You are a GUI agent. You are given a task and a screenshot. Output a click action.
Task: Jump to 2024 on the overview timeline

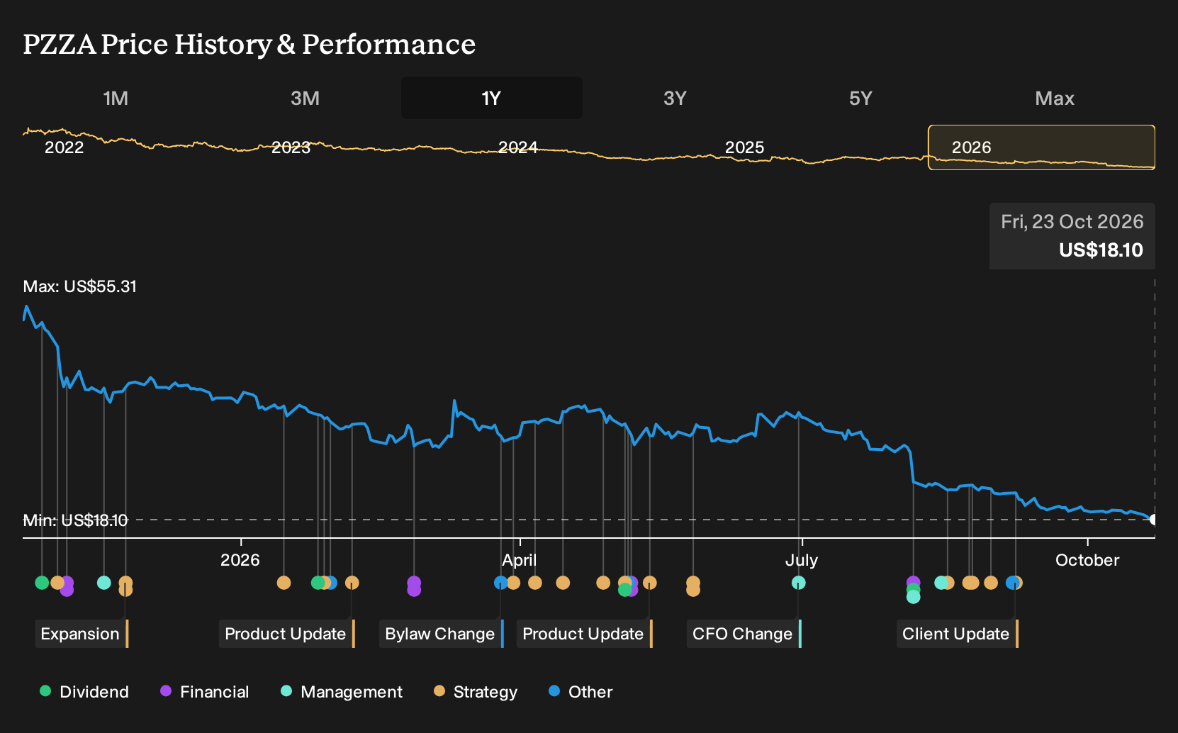(518, 147)
